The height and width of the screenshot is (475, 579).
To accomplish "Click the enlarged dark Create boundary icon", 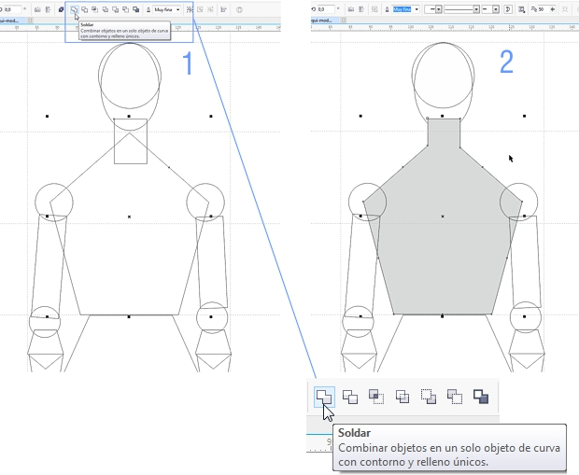I will 481,397.
